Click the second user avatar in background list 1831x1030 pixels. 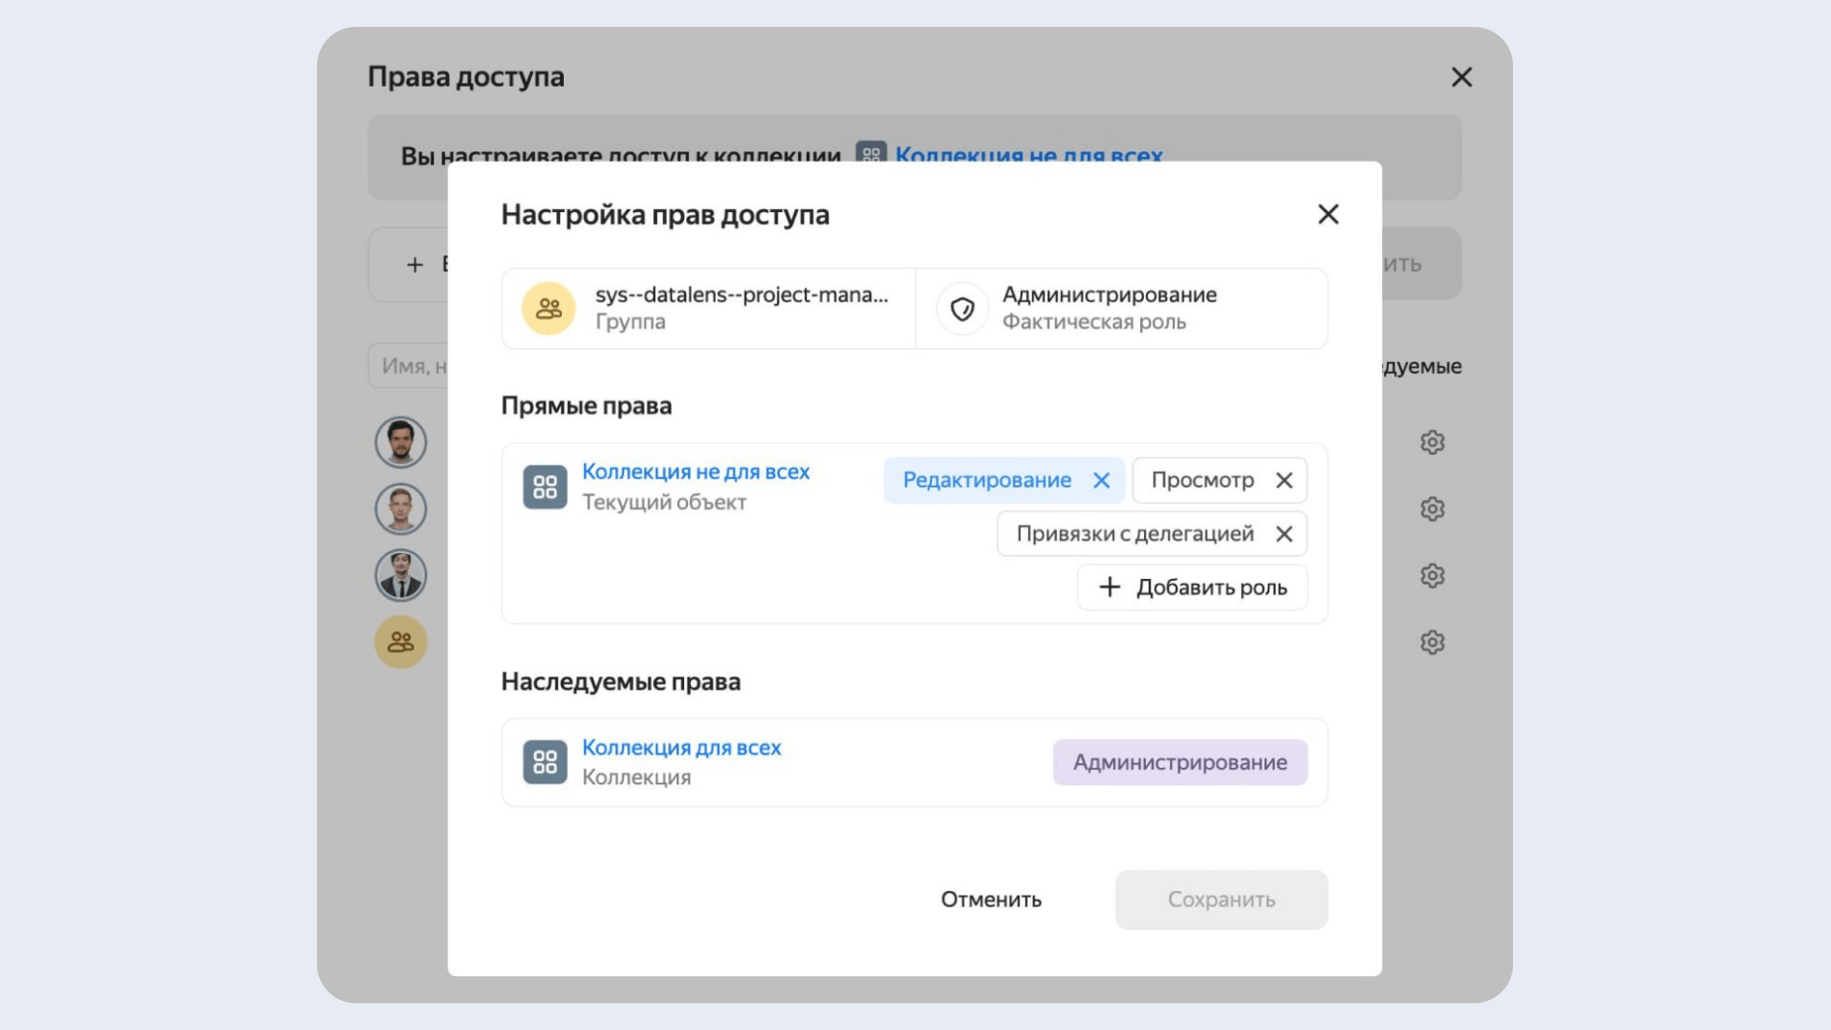coord(401,509)
